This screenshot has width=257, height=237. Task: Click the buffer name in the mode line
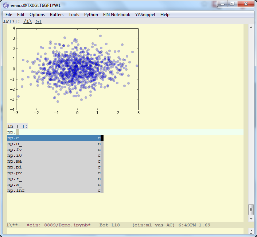tap(59, 225)
